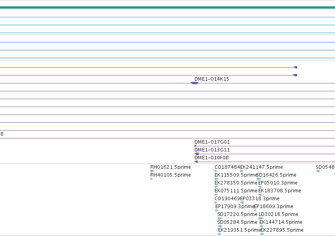335x236 pixels.
Task: Click the DME1-013G11 arrow glyph
Action: pyautogui.click(x=196, y=154)
